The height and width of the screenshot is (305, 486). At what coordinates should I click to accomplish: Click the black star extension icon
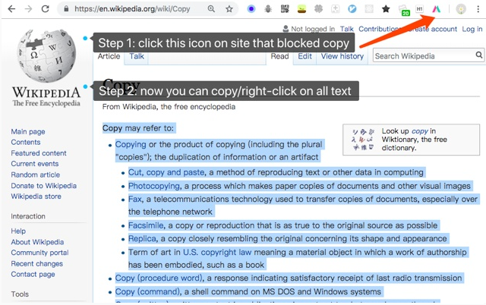pos(386,8)
